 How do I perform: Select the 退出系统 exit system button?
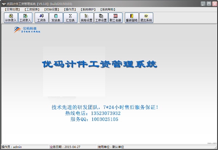click(146, 18)
